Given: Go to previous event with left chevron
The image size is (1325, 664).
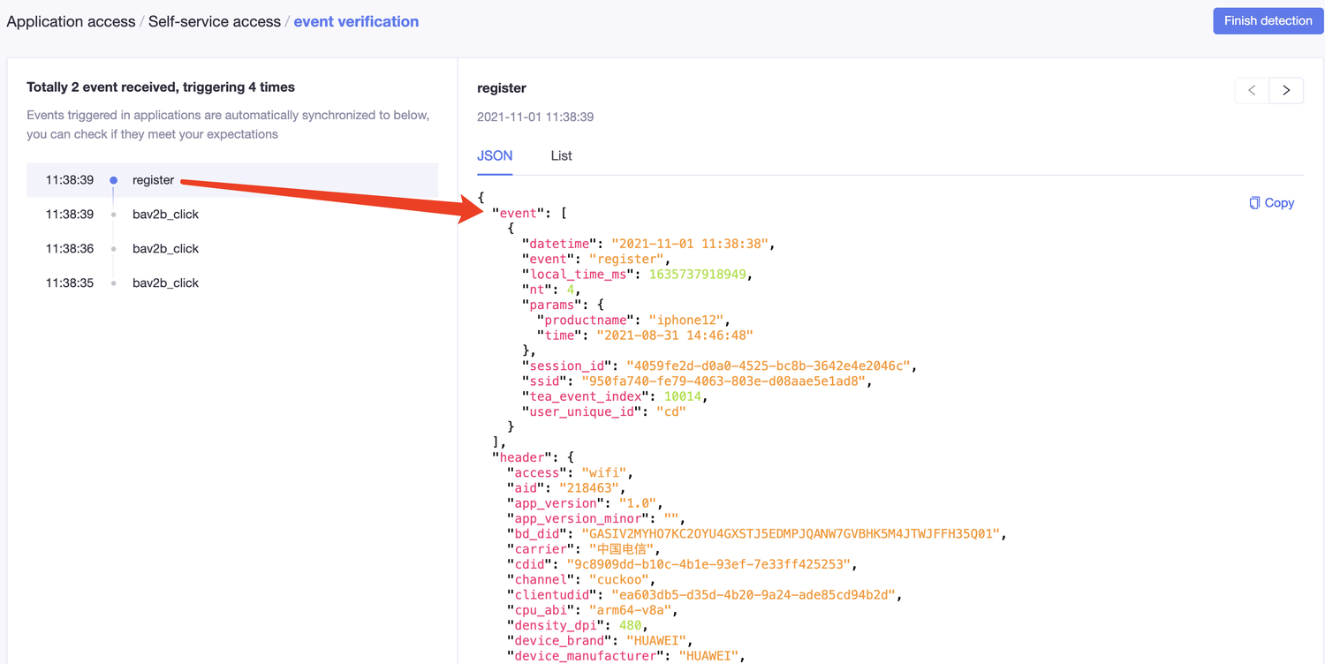Looking at the screenshot, I should (1252, 90).
